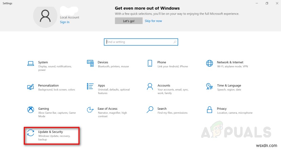This screenshot has height=149, width=281.
Task: Click 'Narrator, magnifier, high contrast' description
Action: (x=112, y=114)
